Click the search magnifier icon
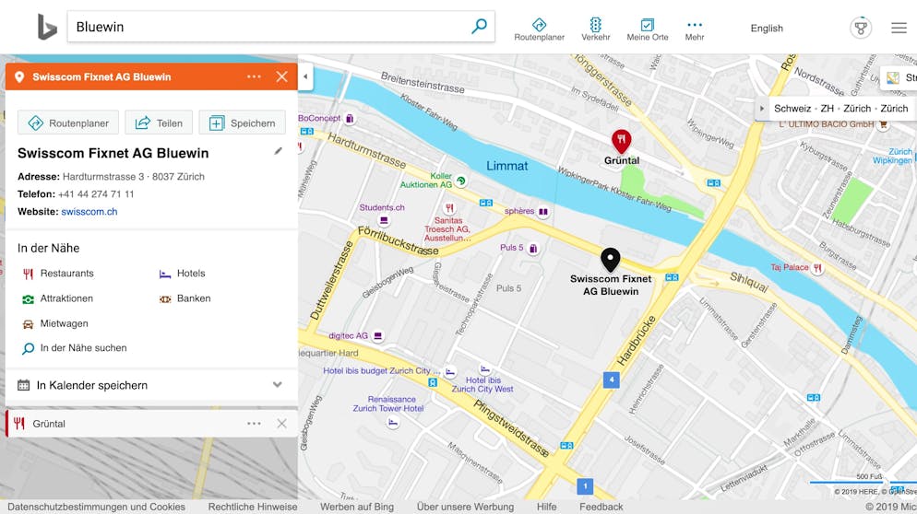 (x=479, y=27)
